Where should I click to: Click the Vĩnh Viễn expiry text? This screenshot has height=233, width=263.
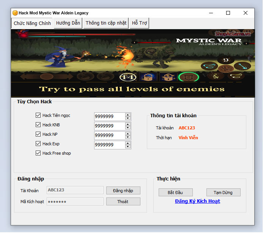(188, 138)
